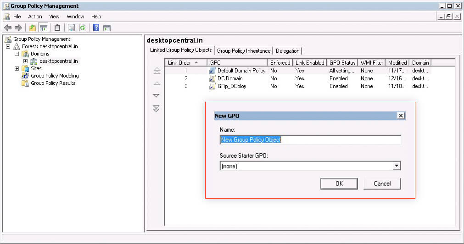Toggle Show/Hide Console Tree toolbar icon
Screen dimensions: 464x244
[44, 28]
